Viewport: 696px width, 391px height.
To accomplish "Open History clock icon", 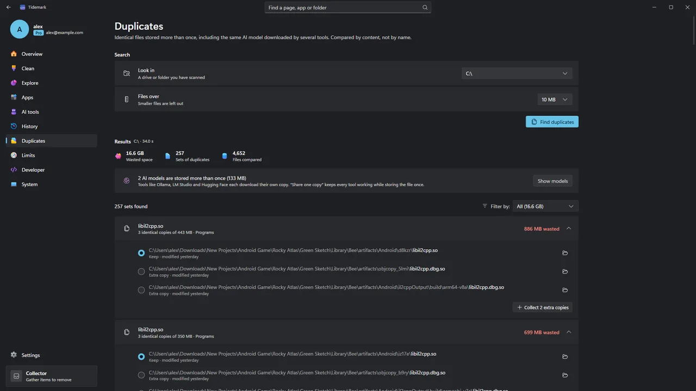I will (x=14, y=127).
